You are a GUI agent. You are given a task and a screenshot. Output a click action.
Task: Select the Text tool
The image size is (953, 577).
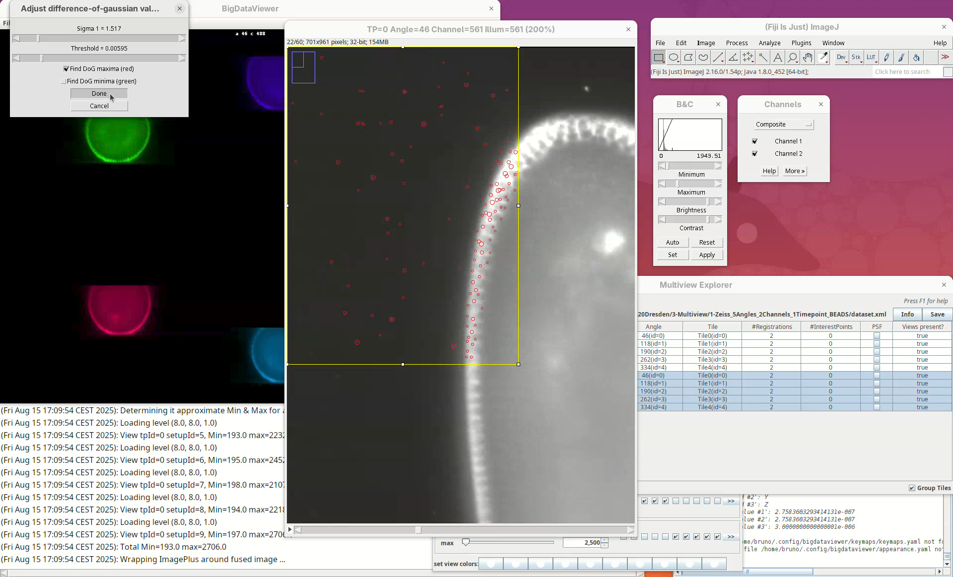pyautogui.click(x=778, y=58)
